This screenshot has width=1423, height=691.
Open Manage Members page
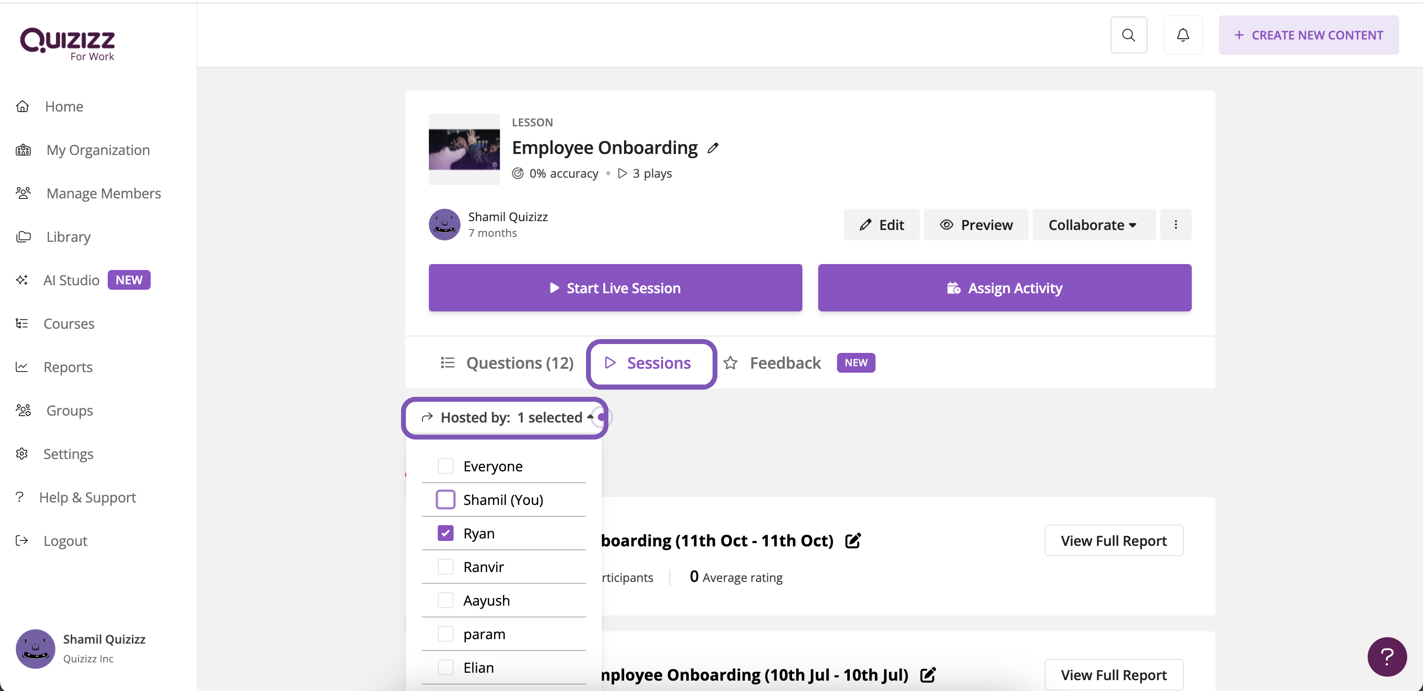[x=103, y=193]
